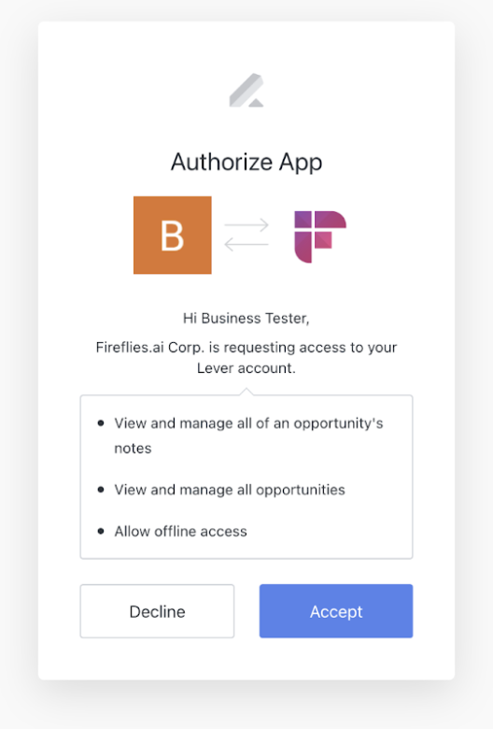Click the bullet beside Allow offline access

(x=101, y=531)
